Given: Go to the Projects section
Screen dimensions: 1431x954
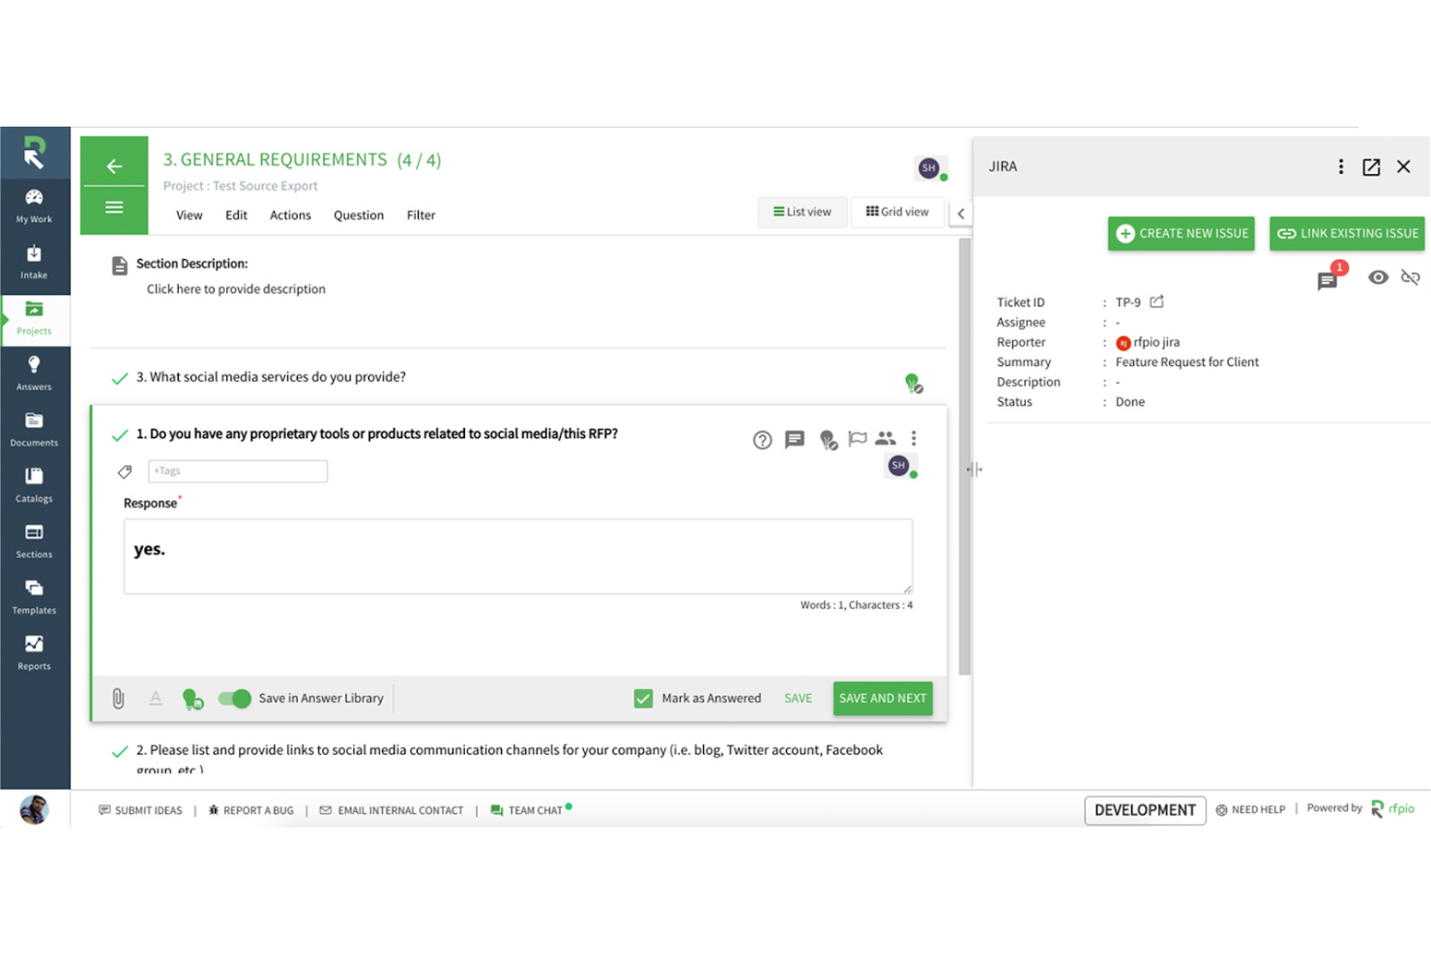Looking at the screenshot, I should (x=34, y=318).
